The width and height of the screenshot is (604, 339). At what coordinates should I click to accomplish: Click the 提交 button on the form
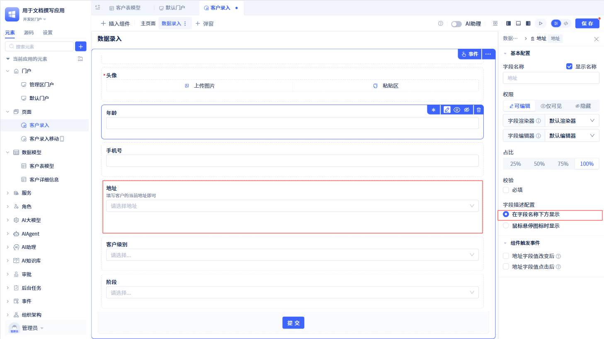(x=294, y=323)
